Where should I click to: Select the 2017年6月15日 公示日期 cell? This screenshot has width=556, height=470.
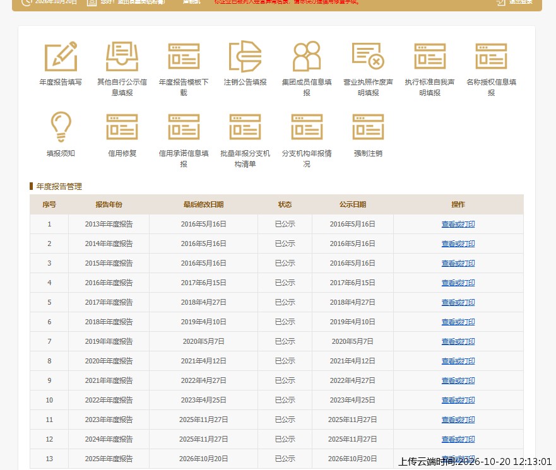[352, 283]
